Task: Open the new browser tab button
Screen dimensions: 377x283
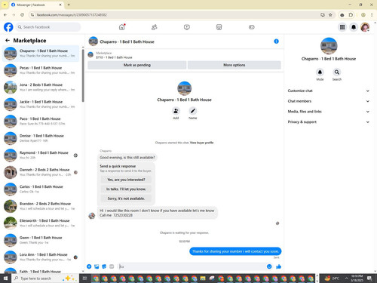Action: (69, 5)
